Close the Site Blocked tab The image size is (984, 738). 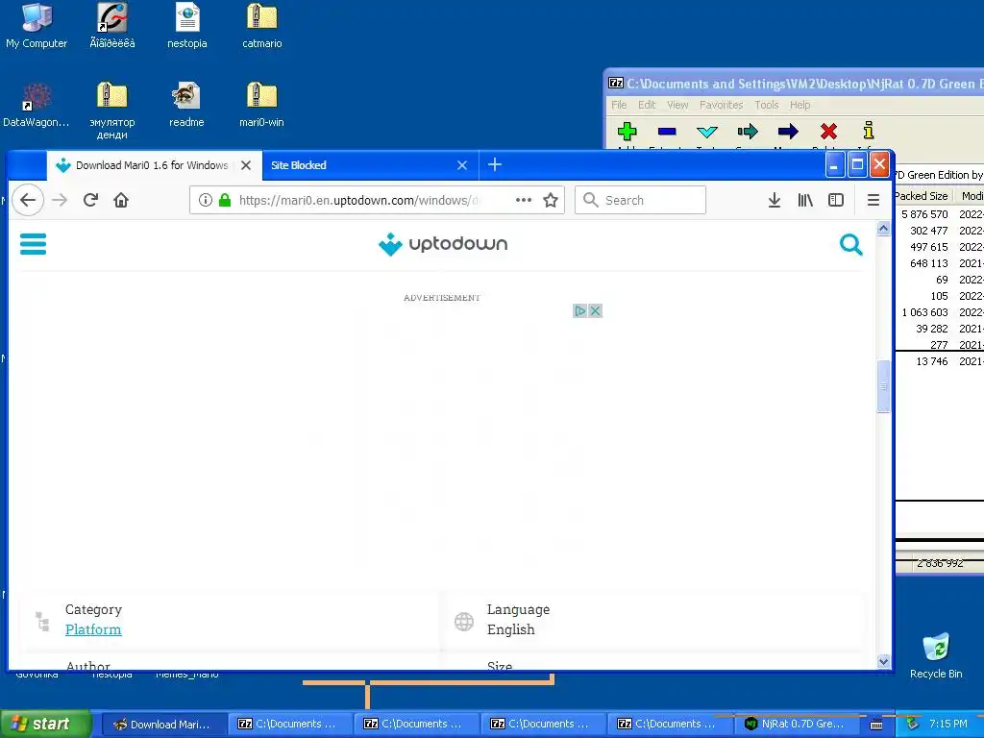pos(462,165)
